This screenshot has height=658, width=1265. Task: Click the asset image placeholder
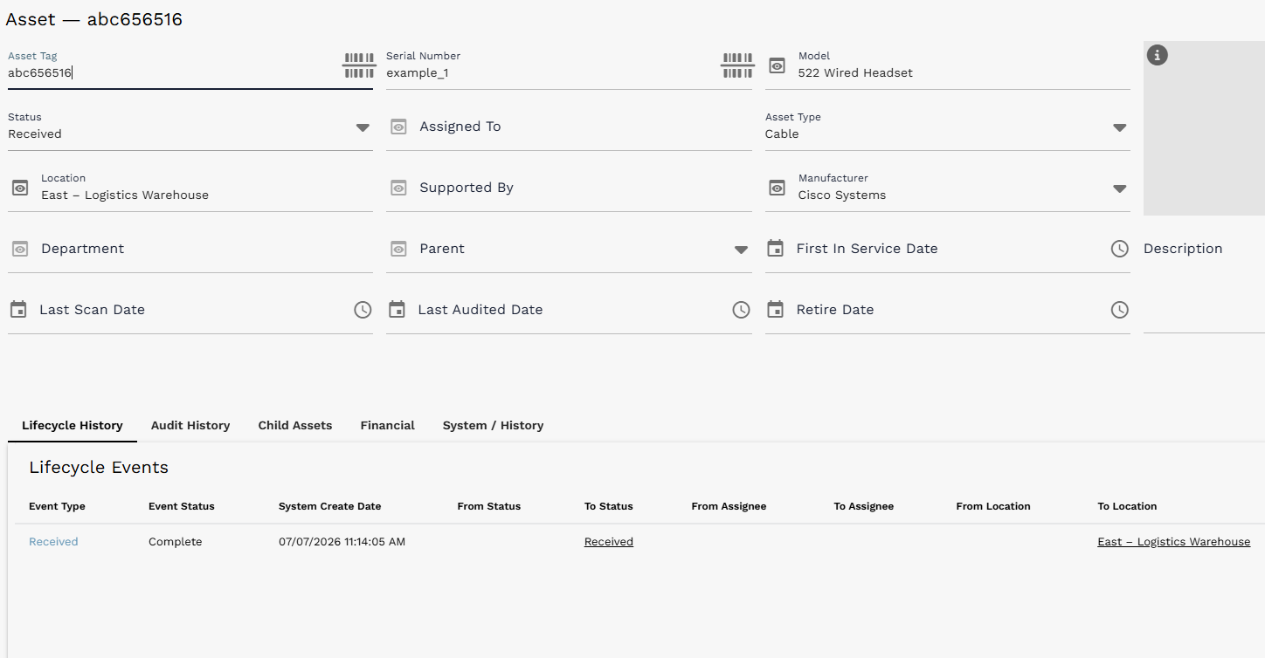(x=1204, y=127)
